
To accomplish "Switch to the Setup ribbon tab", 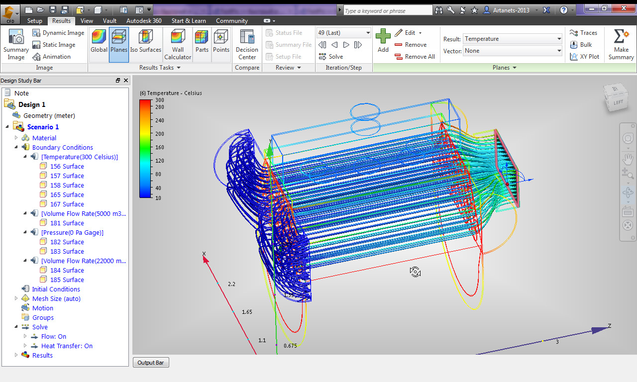I will pyautogui.click(x=35, y=21).
